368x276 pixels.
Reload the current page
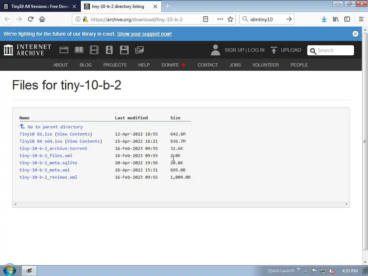click(x=31, y=19)
